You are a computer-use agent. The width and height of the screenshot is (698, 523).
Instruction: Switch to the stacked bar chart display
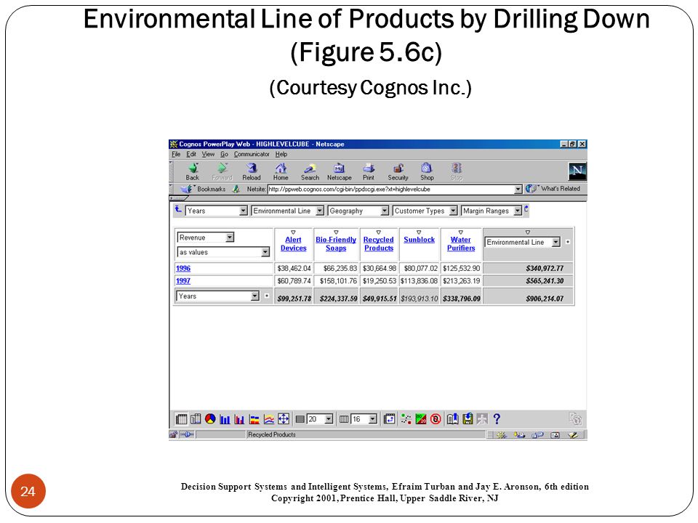coord(254,419)
